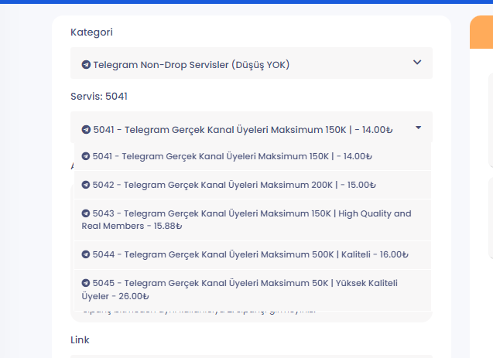Click the Telegram icon in the selected Servis field

(x=86, y=129)
